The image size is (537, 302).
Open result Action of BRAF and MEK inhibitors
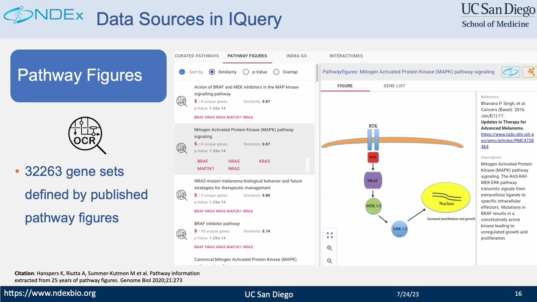(246, 90)
